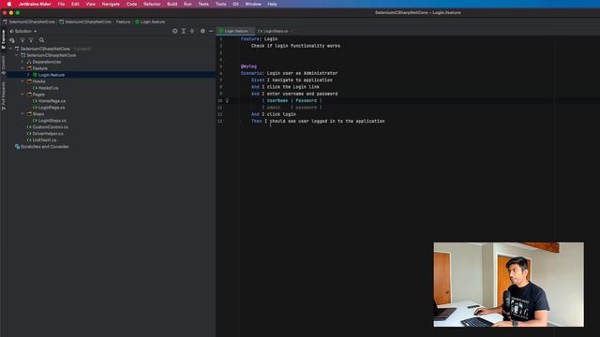Open the File menu
The height and width of the screenshot is (337, 600).
[x=61, y=4]
